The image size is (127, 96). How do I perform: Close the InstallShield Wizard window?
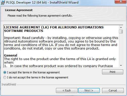pos(121,2)
